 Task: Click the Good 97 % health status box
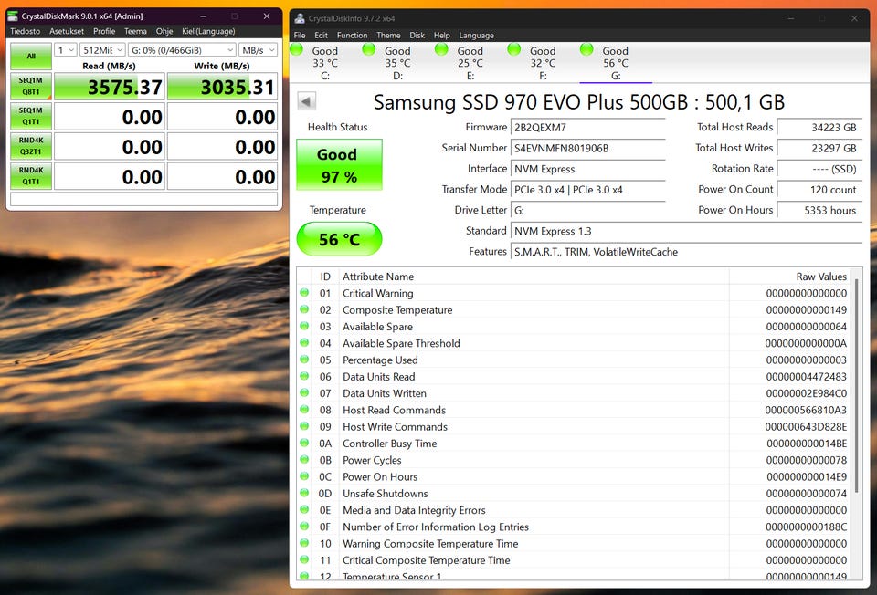(339, 165)
